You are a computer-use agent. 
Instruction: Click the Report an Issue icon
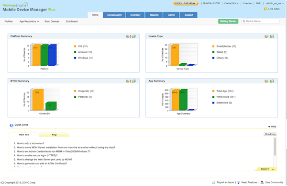[x=214, y=183]
